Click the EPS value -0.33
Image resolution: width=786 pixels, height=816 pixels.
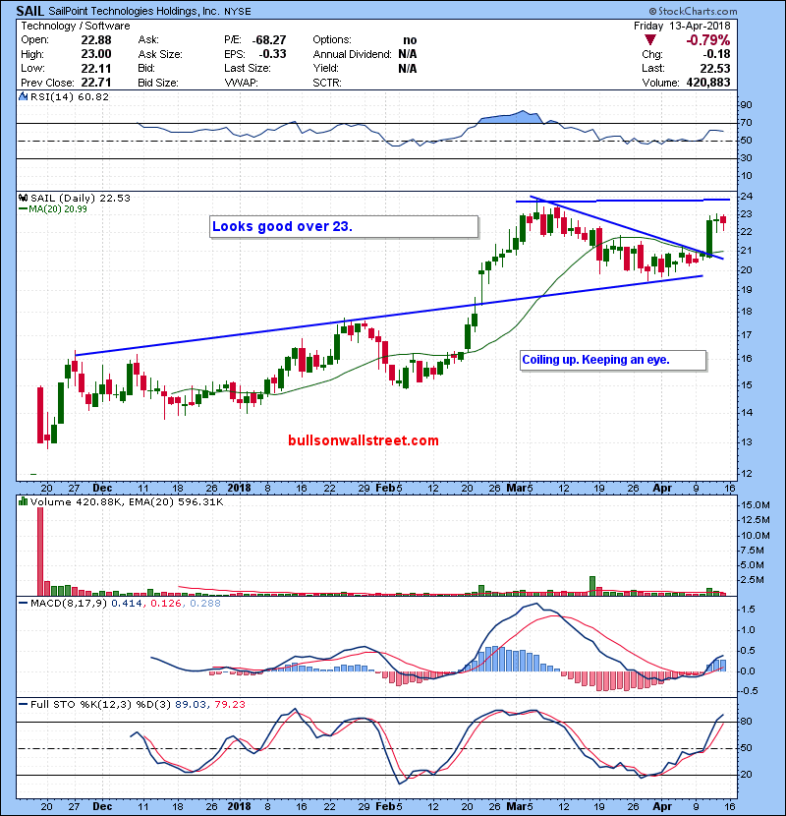click(272, 54)
